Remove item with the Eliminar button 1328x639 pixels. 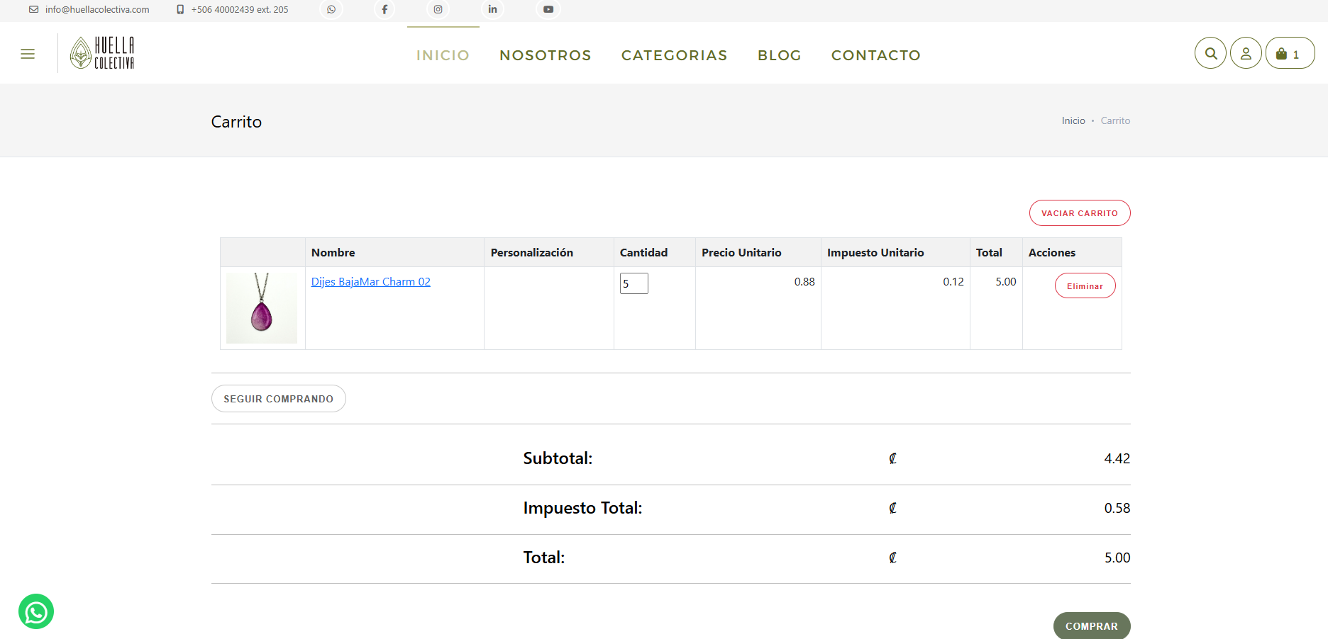point(1085,285)
